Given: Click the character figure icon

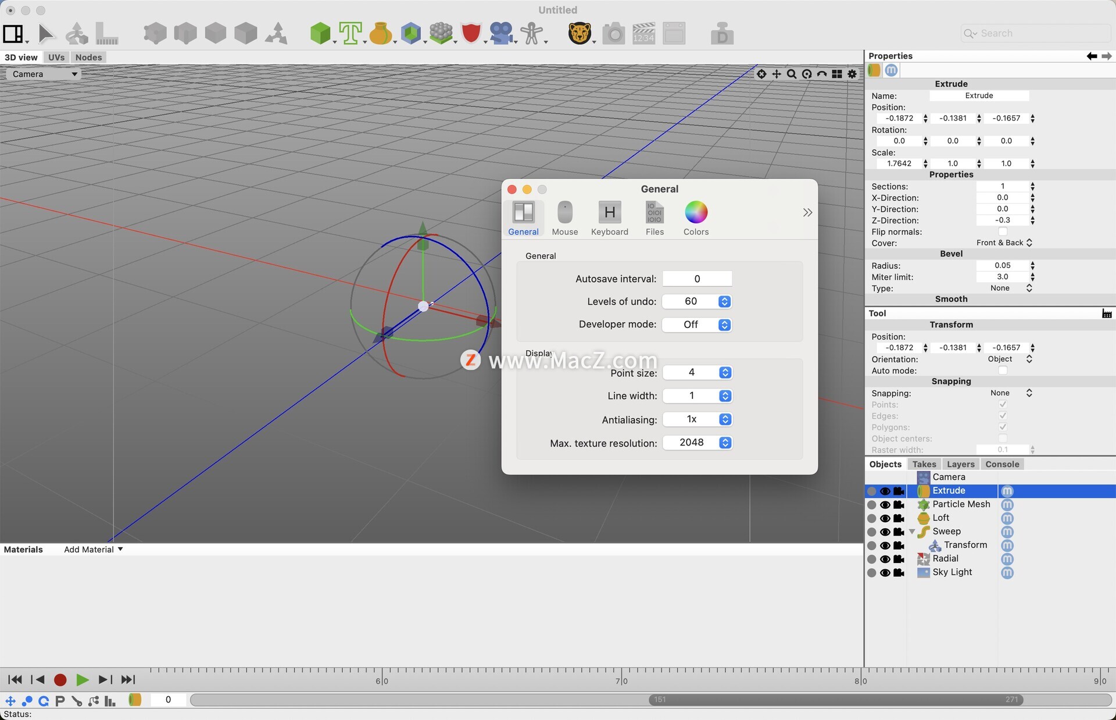Looking at the screenshot, I should 532,34.
